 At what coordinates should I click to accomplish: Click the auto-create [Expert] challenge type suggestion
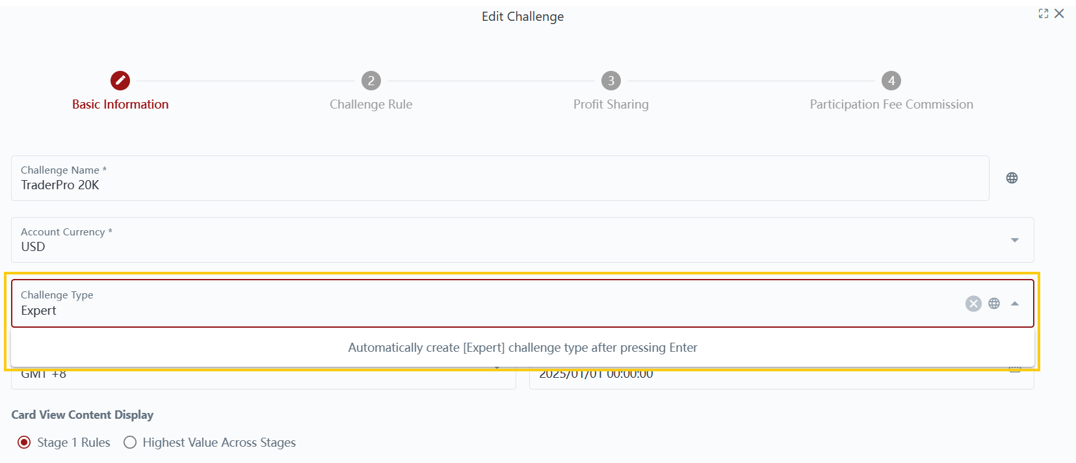[x=522, y=348]
